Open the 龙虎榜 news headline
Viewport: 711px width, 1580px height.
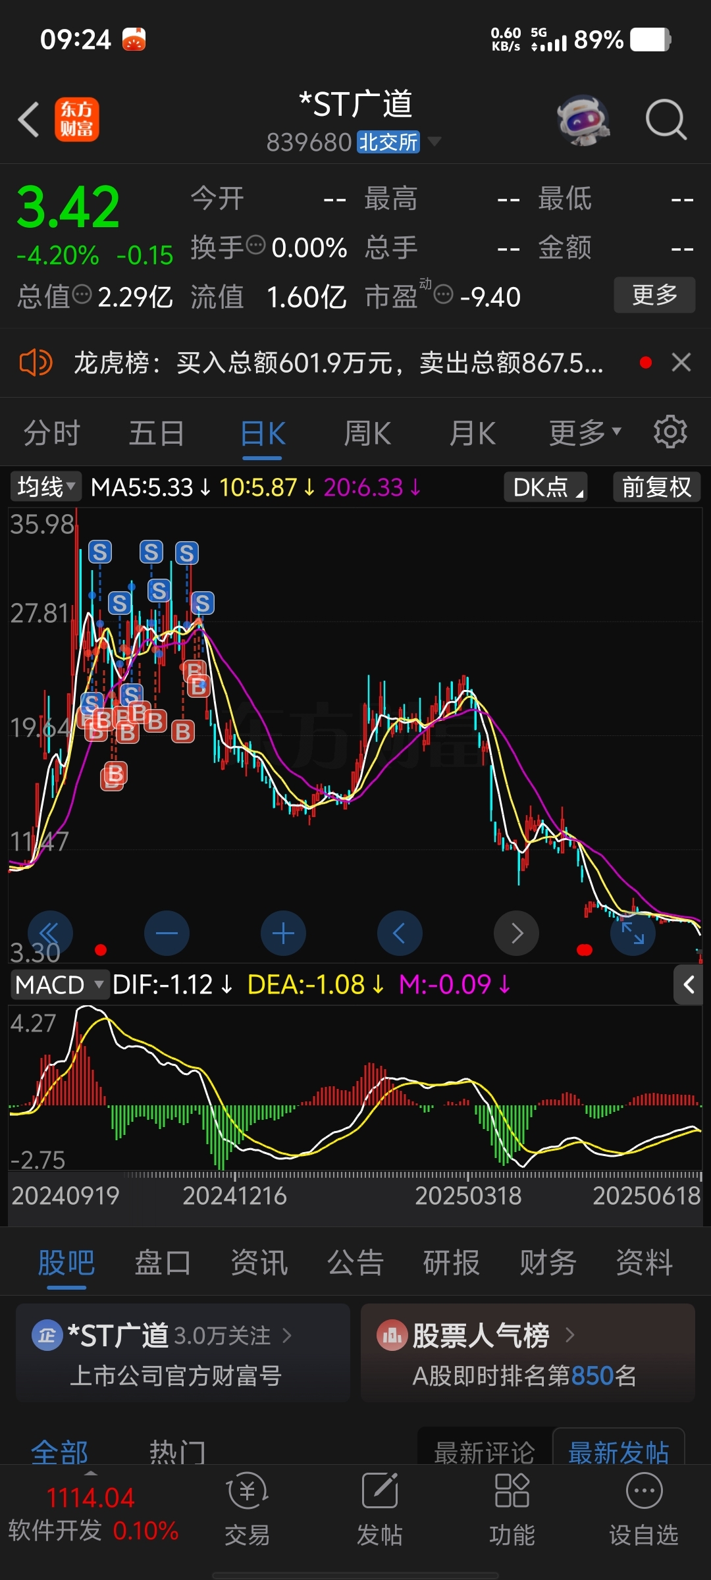click(338, 363)
